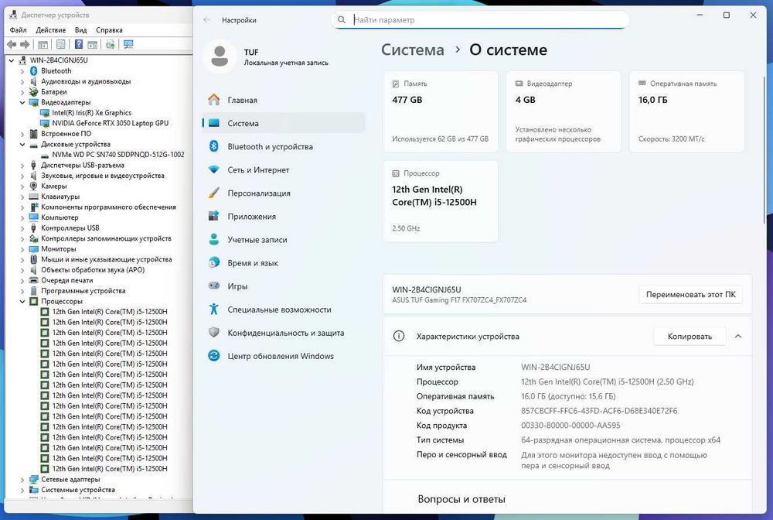This screenshot has height=520, width=773.
Task: Click the Settings window vertical scrollbar
Action: [x=764, y=150]
